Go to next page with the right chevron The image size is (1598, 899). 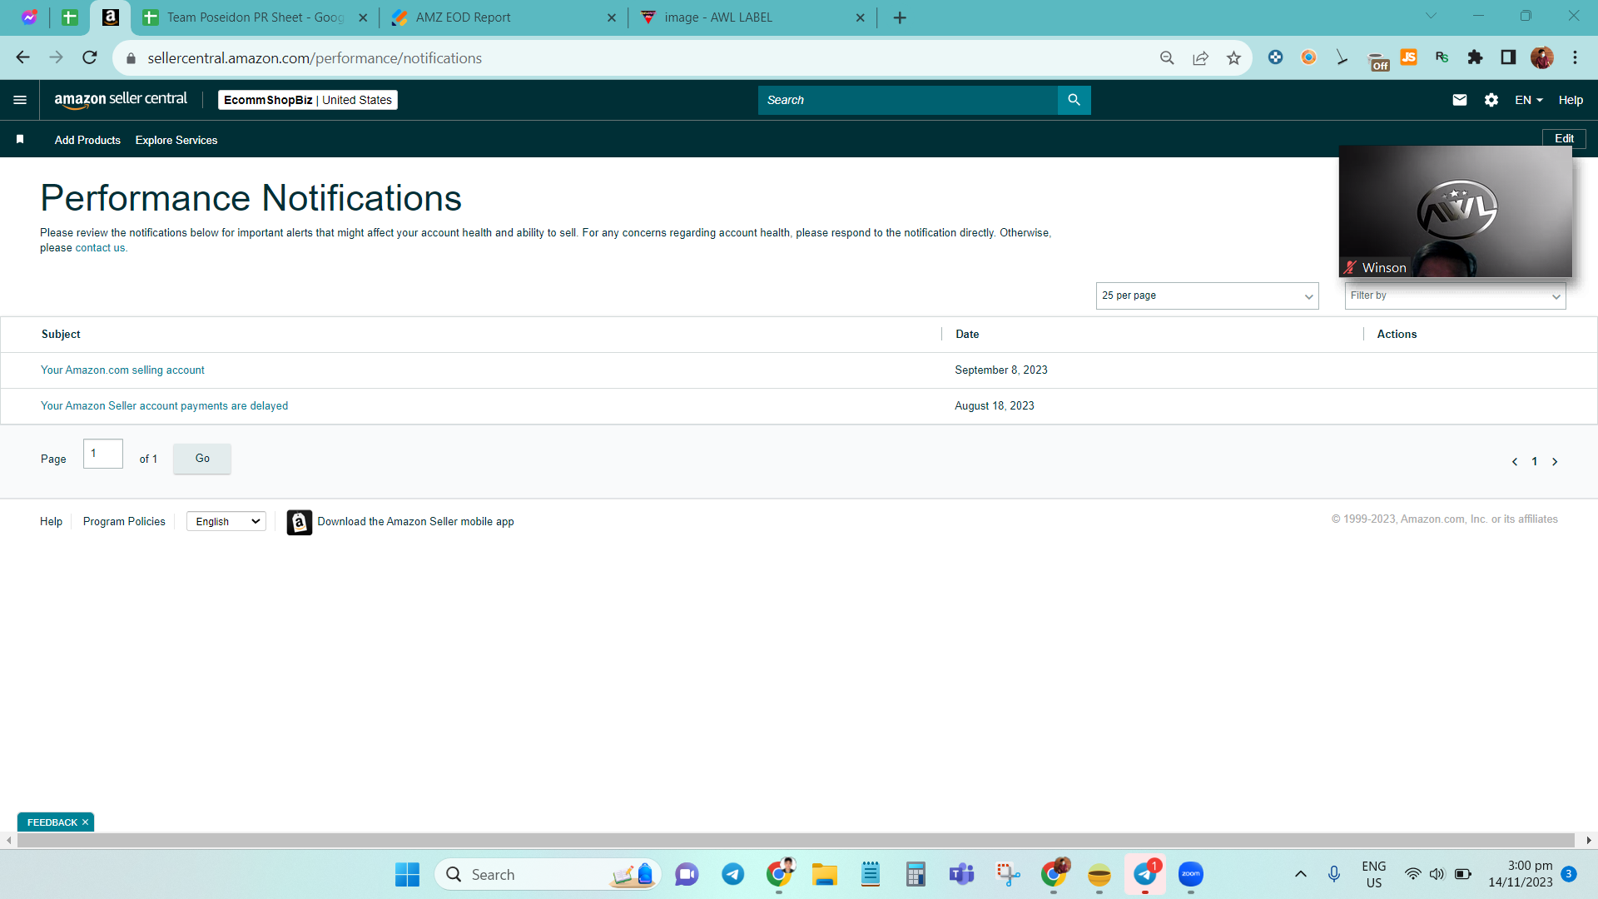(x=1555, y=462)
